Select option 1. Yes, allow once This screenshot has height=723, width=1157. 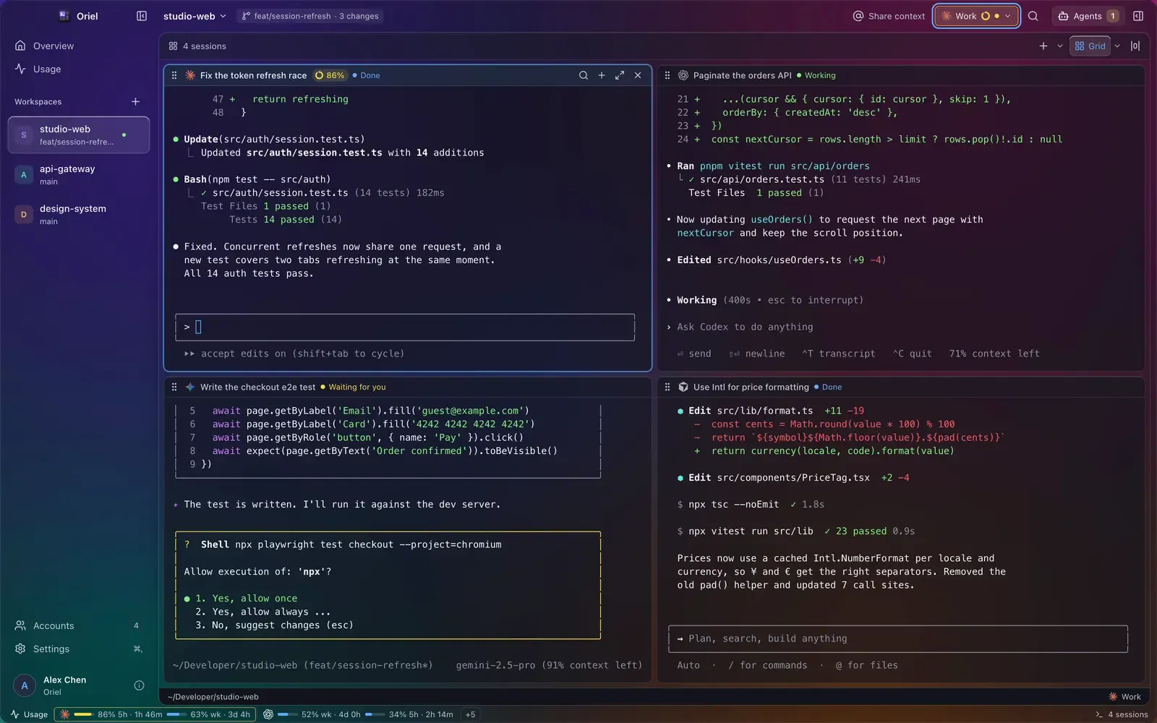point(246,599)
